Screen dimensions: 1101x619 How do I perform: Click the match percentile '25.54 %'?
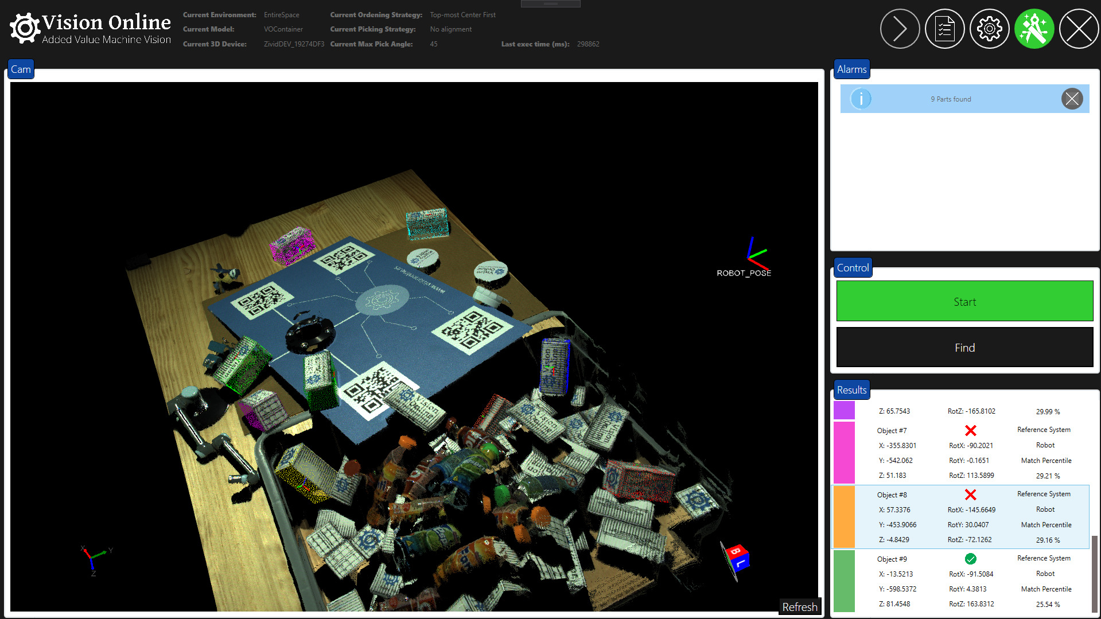pos(1048,605)
